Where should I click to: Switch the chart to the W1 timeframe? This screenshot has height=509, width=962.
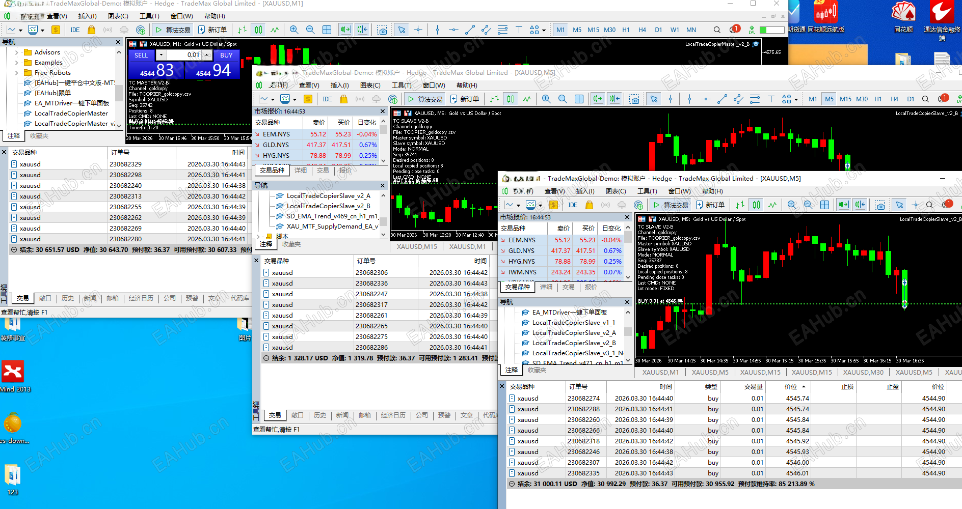(674, 30)
